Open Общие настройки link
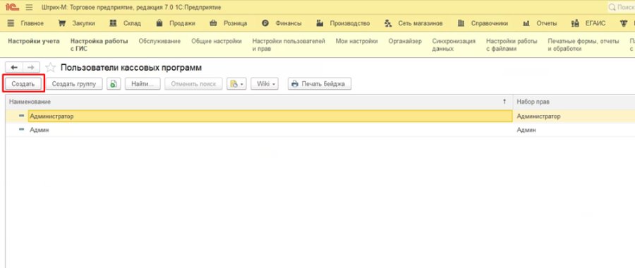 pyautogui.click(x=217, y=42)
